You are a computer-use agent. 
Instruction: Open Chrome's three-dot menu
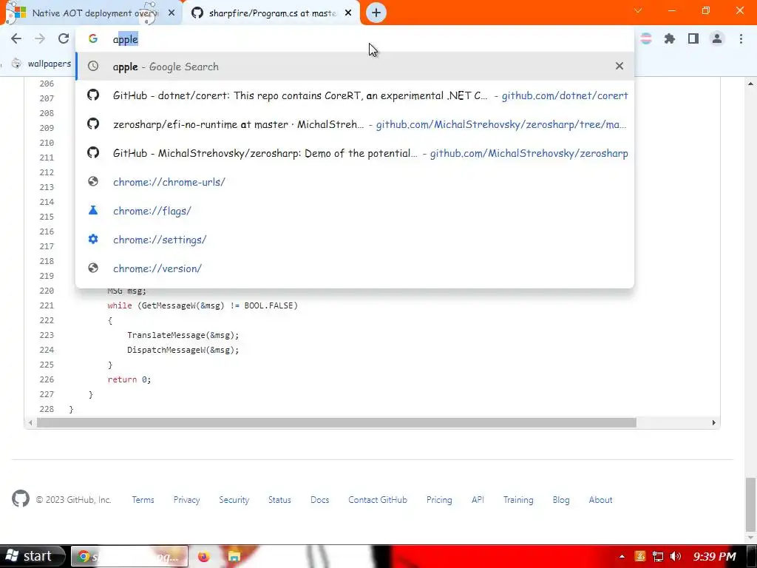(x=741, y=38)
